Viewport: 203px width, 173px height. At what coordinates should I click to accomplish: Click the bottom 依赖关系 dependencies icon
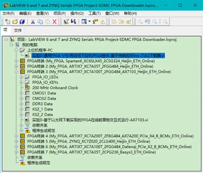(22, 157)
